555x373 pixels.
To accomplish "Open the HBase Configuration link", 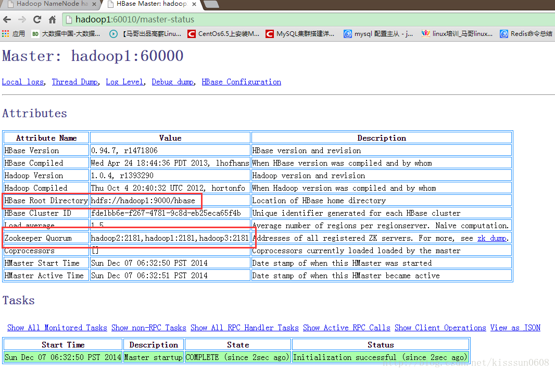I will pos(242,82).
